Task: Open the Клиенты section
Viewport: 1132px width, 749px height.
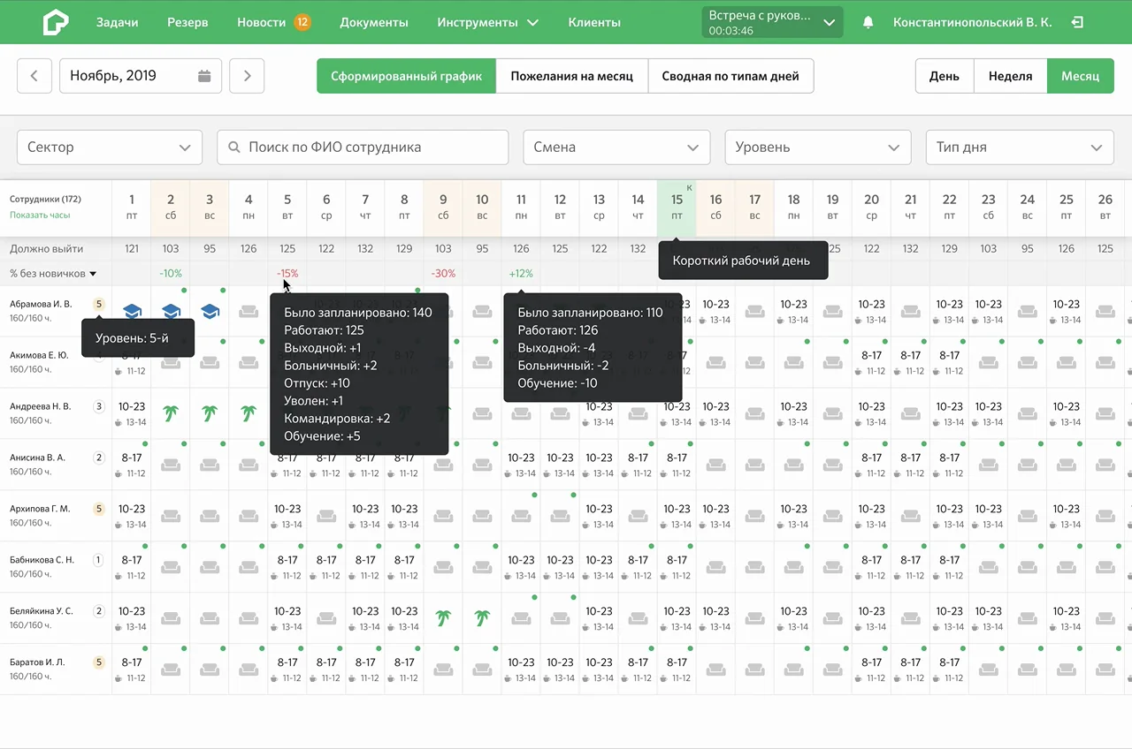Action: point(594,22)
